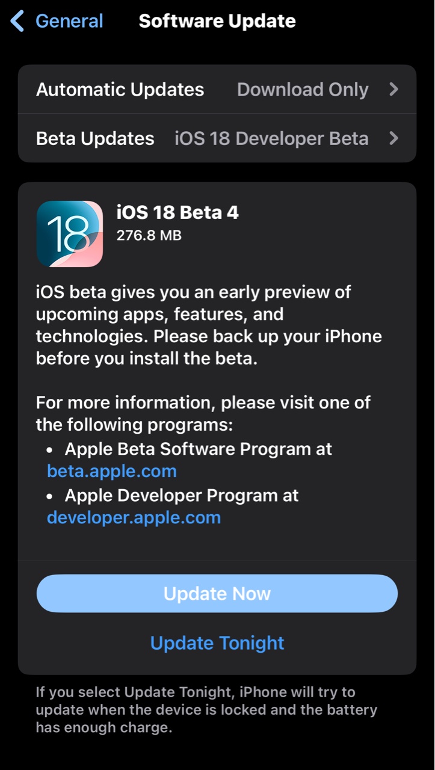
Task: Open Automatic Updates settings row label
Action: (x=120, y=90)
